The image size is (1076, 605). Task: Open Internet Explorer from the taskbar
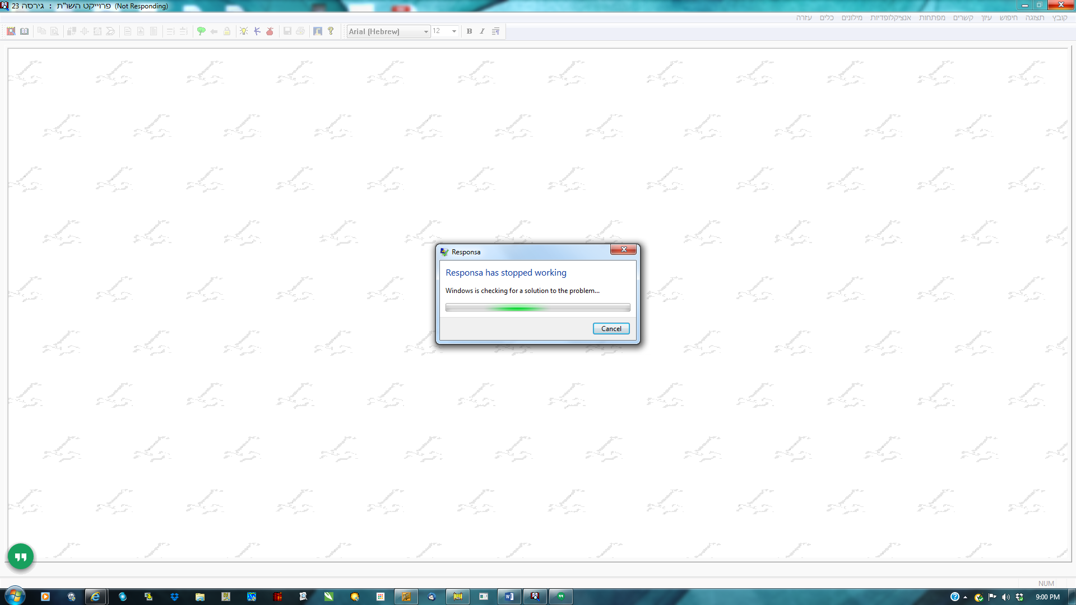95,597
